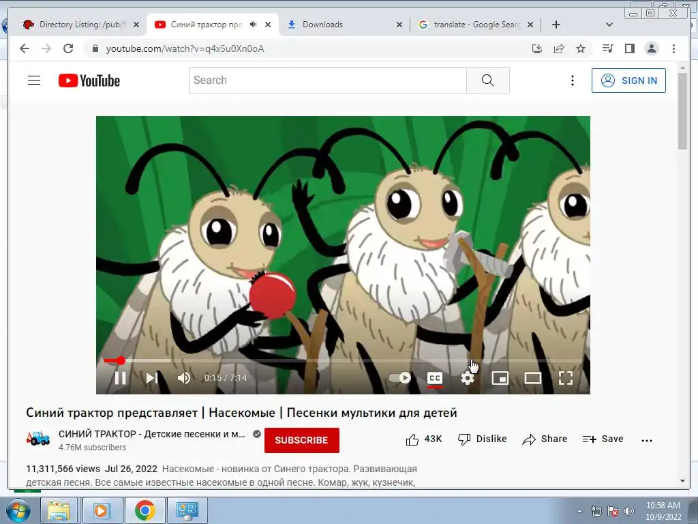
Task: Click the video progress bar
Action: coord(343,360)
